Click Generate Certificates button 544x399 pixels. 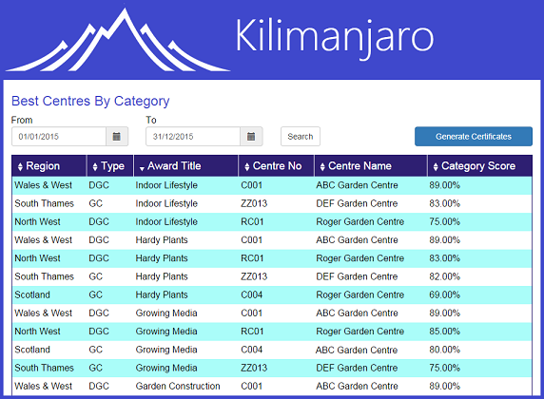point(474,136)
